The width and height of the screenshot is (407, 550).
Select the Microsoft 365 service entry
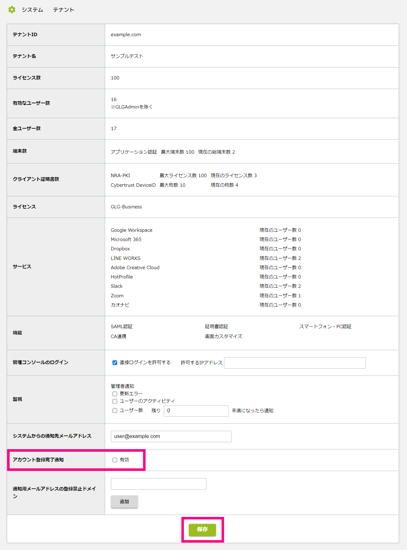126,240
